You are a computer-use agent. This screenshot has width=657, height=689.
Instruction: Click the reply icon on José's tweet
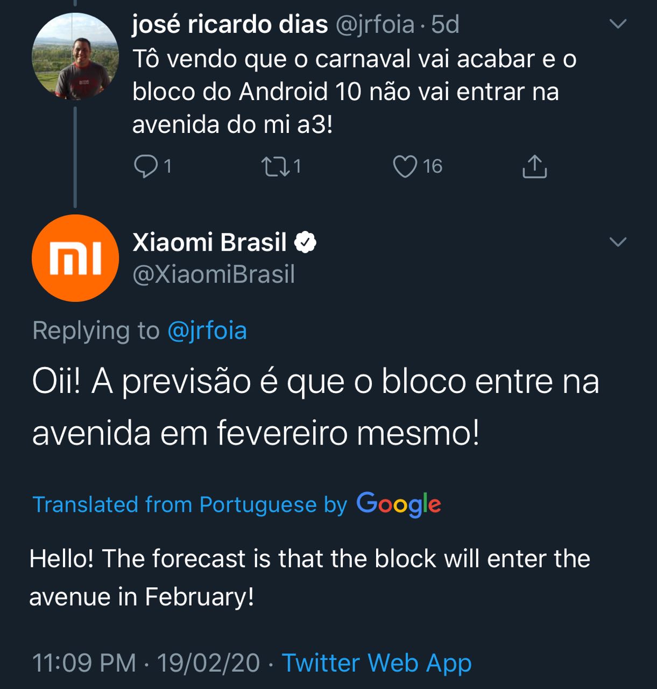(x=145, y=166)
